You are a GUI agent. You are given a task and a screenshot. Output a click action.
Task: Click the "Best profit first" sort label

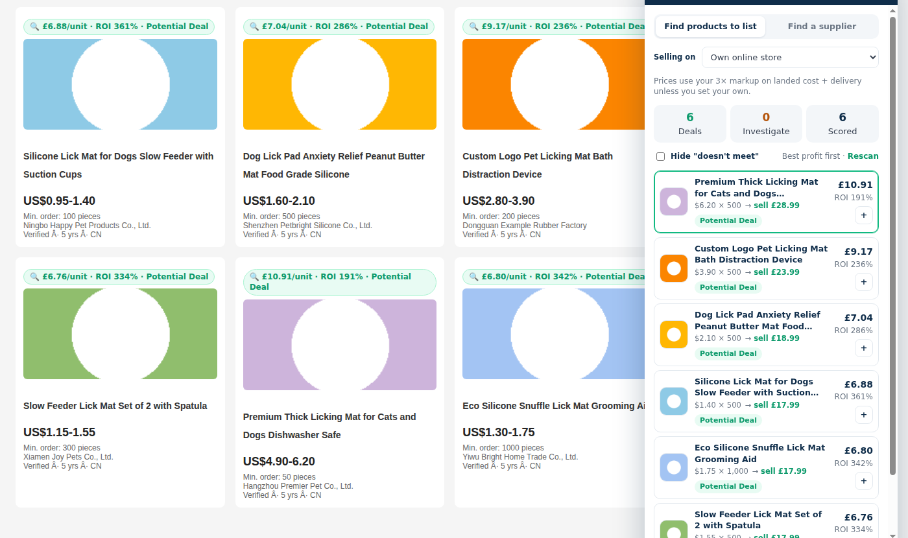(811, 156)
